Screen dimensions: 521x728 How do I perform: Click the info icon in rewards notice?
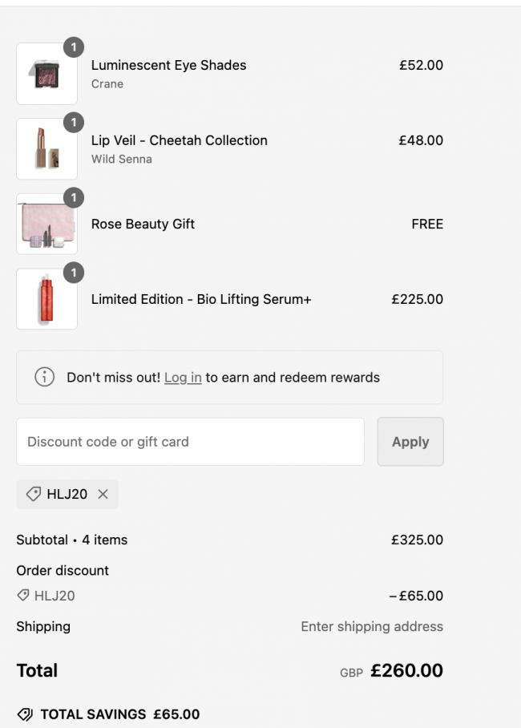(x=45, y=377)
